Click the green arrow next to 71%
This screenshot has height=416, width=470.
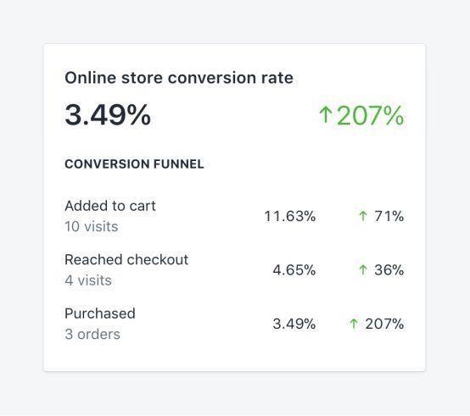pyautogui.click(x=363, y=216)
